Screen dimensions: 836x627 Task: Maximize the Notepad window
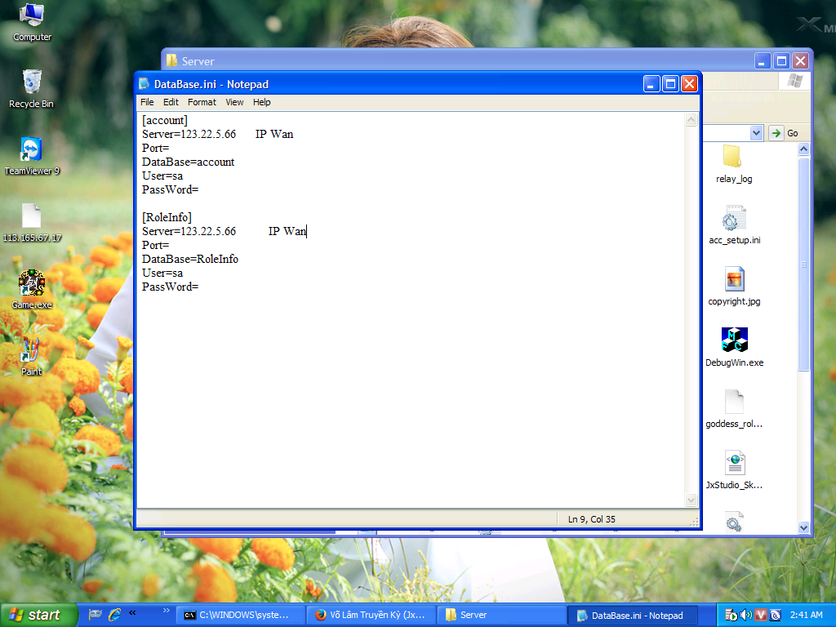[x=670, y=84]
